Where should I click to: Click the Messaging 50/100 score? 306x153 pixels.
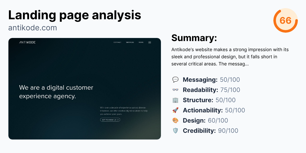pyautogui.click(x=230, y=80)
